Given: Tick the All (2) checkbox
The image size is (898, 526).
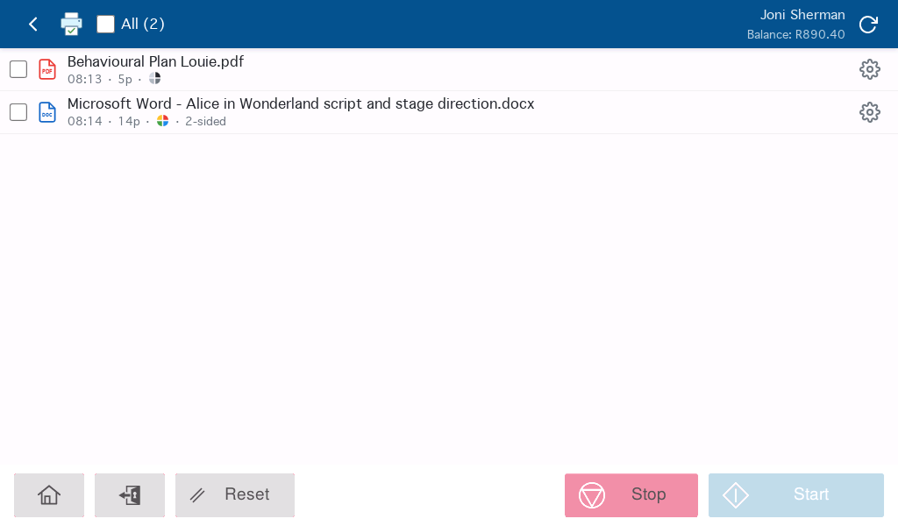Looking at the screenshot, I should point(105,24).
